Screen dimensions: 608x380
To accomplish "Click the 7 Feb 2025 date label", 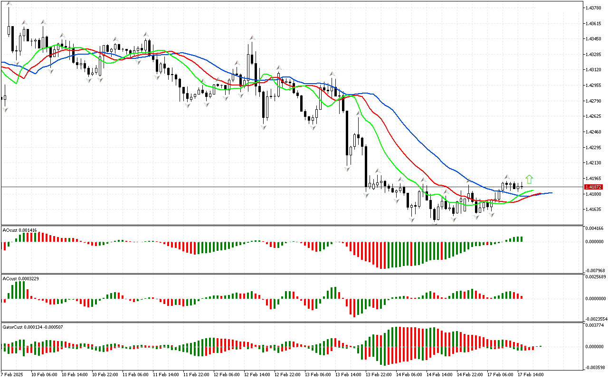I will click(13, 375).
